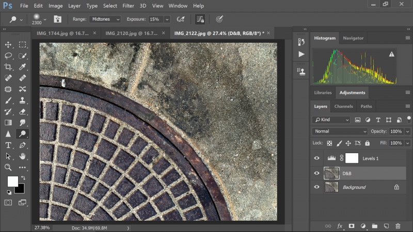Switch to the Paths tab
The image size is (413, 232).
(366, 106)
